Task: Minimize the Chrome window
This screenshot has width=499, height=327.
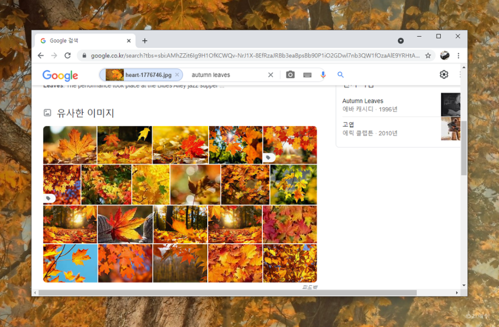Action: click(x=419, y=36)
